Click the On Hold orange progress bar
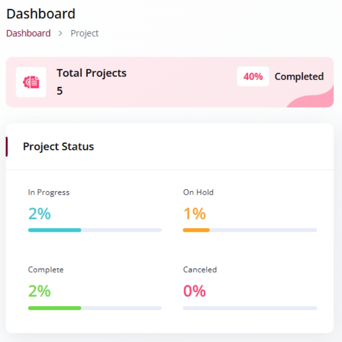 click(250, 230)
